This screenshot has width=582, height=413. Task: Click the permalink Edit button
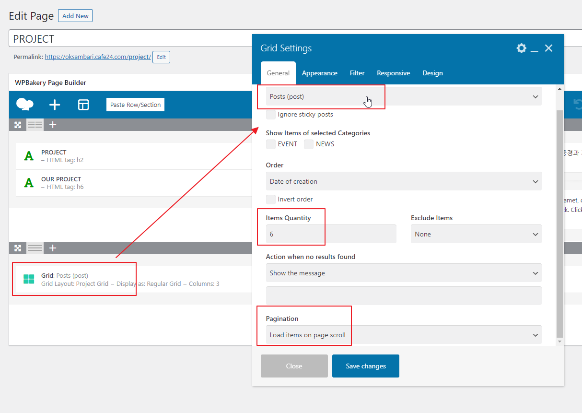click(161, 57)
